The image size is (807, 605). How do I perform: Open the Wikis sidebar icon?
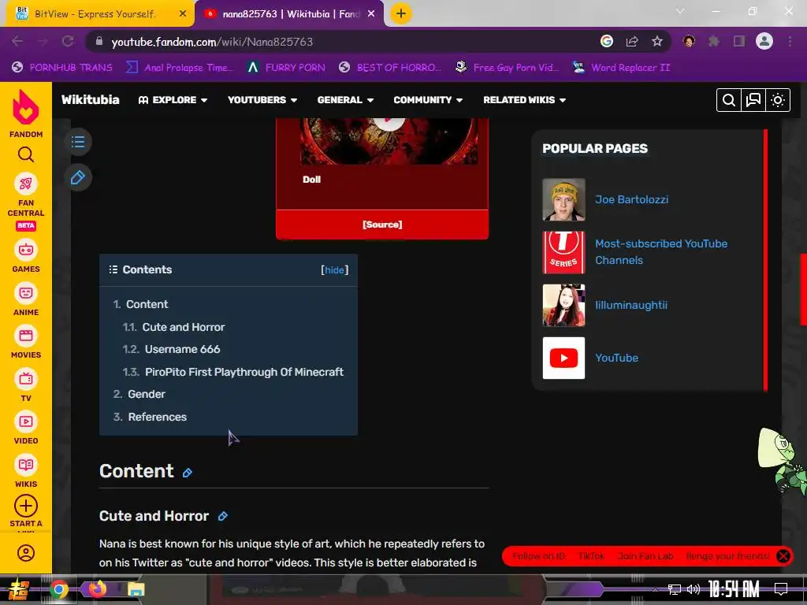coord(26,465)
